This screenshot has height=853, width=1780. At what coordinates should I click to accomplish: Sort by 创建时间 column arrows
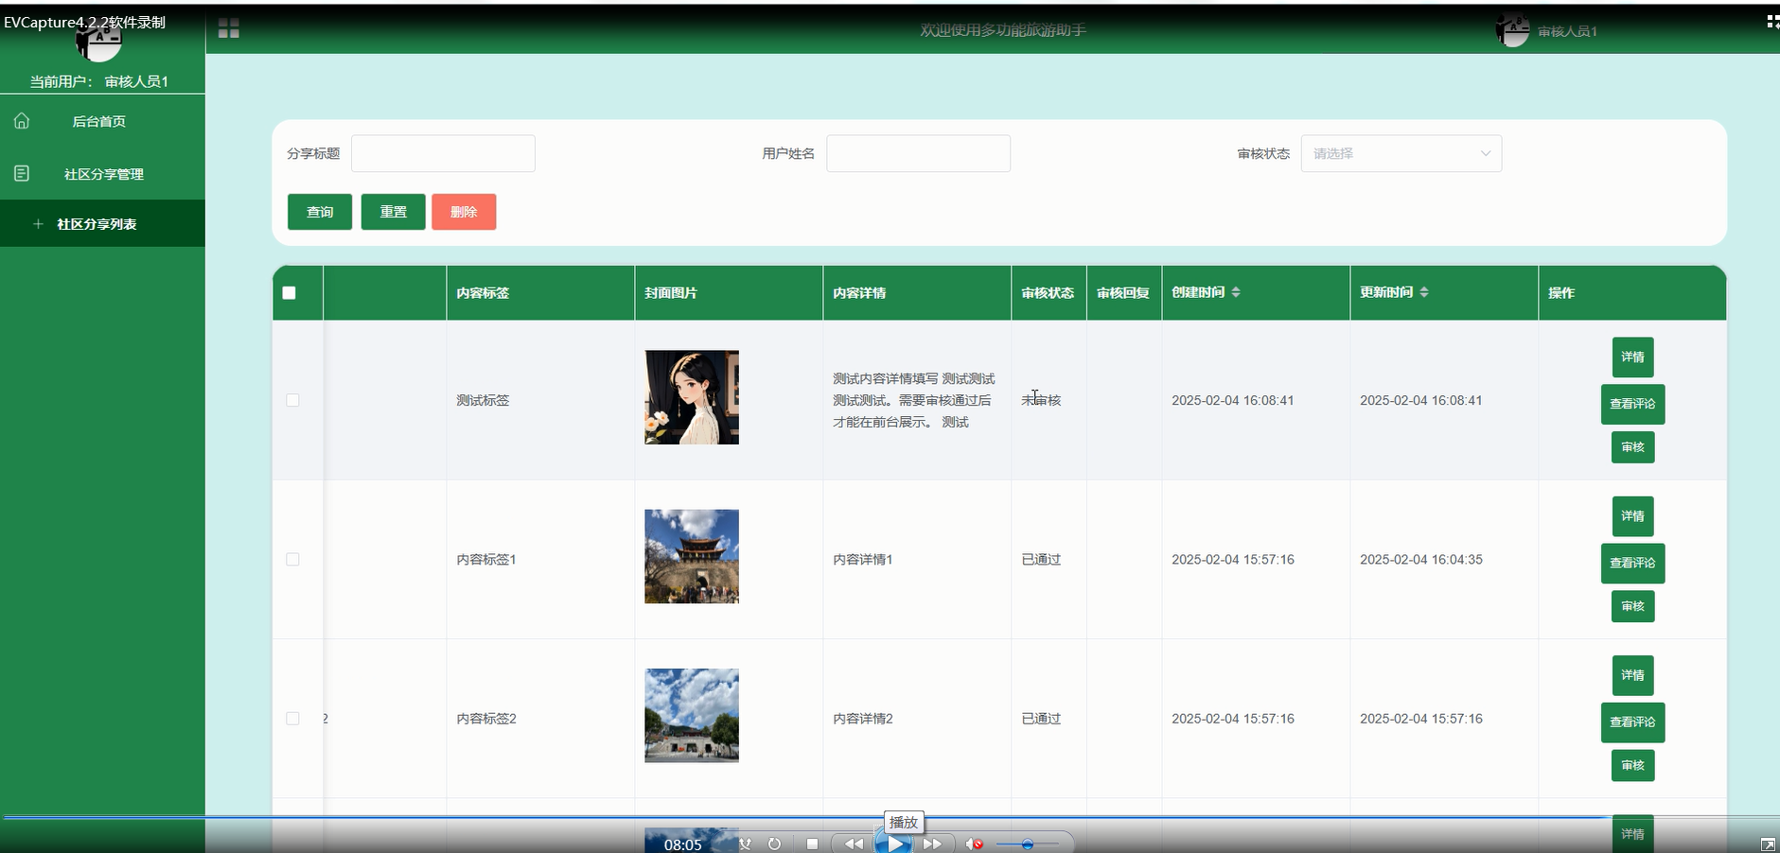point(1236,292)
